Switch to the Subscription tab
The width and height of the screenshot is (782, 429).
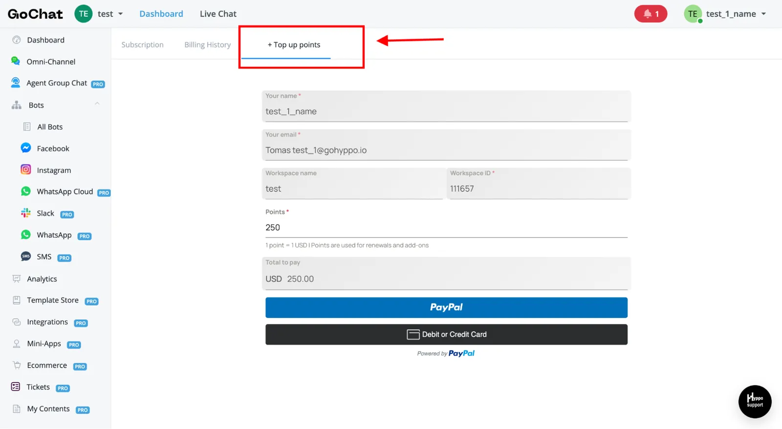142,44
